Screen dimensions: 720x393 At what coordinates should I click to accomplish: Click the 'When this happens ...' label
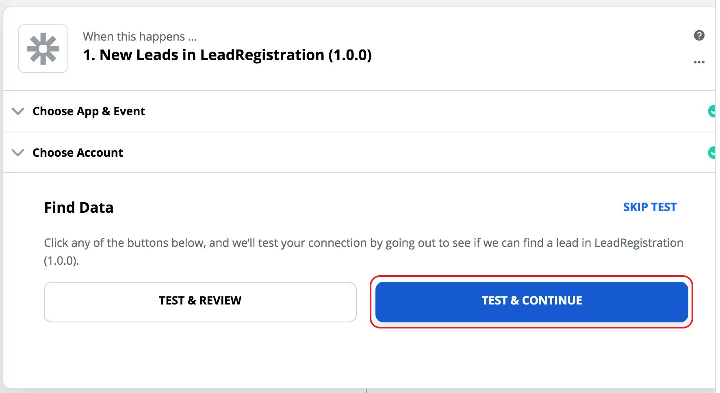tap(140, 37)
